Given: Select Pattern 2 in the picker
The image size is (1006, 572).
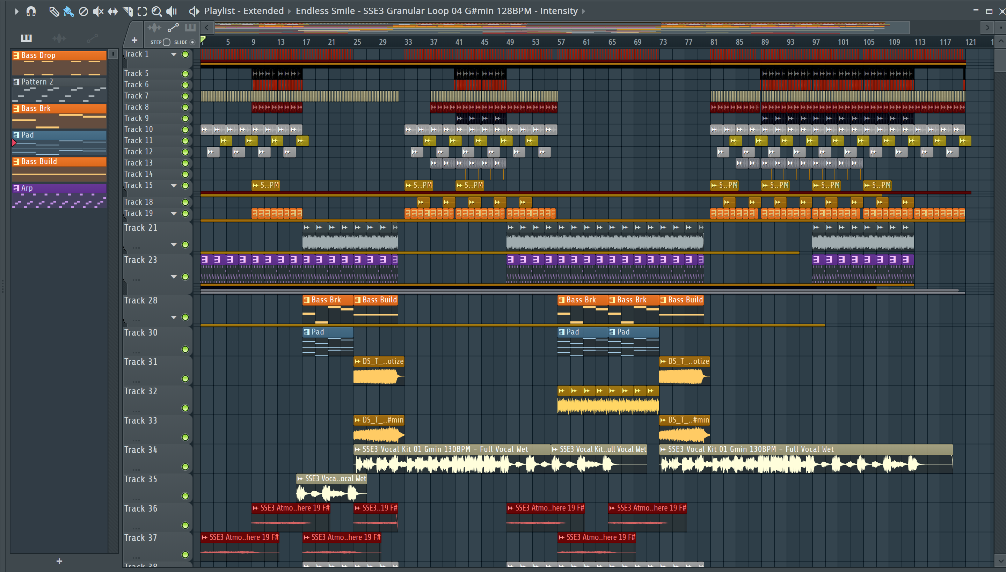Looking at the screenshot, I should tap(59, 89).
